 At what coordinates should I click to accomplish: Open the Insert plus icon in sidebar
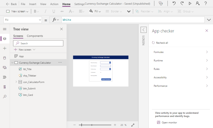pos(4,48)
